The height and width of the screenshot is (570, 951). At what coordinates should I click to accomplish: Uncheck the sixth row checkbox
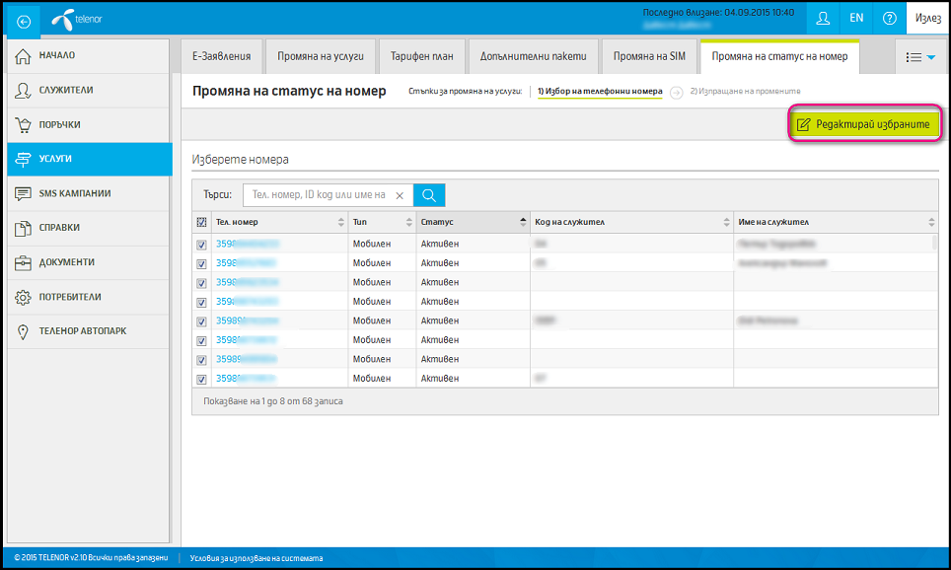point(201,341)
